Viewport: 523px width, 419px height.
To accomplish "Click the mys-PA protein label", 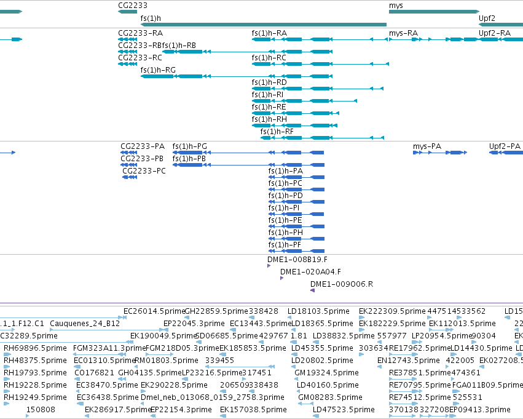I will [427, 146].
